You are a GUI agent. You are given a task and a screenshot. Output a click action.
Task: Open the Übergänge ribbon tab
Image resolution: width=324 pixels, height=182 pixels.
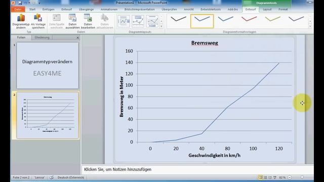point(86,9)
